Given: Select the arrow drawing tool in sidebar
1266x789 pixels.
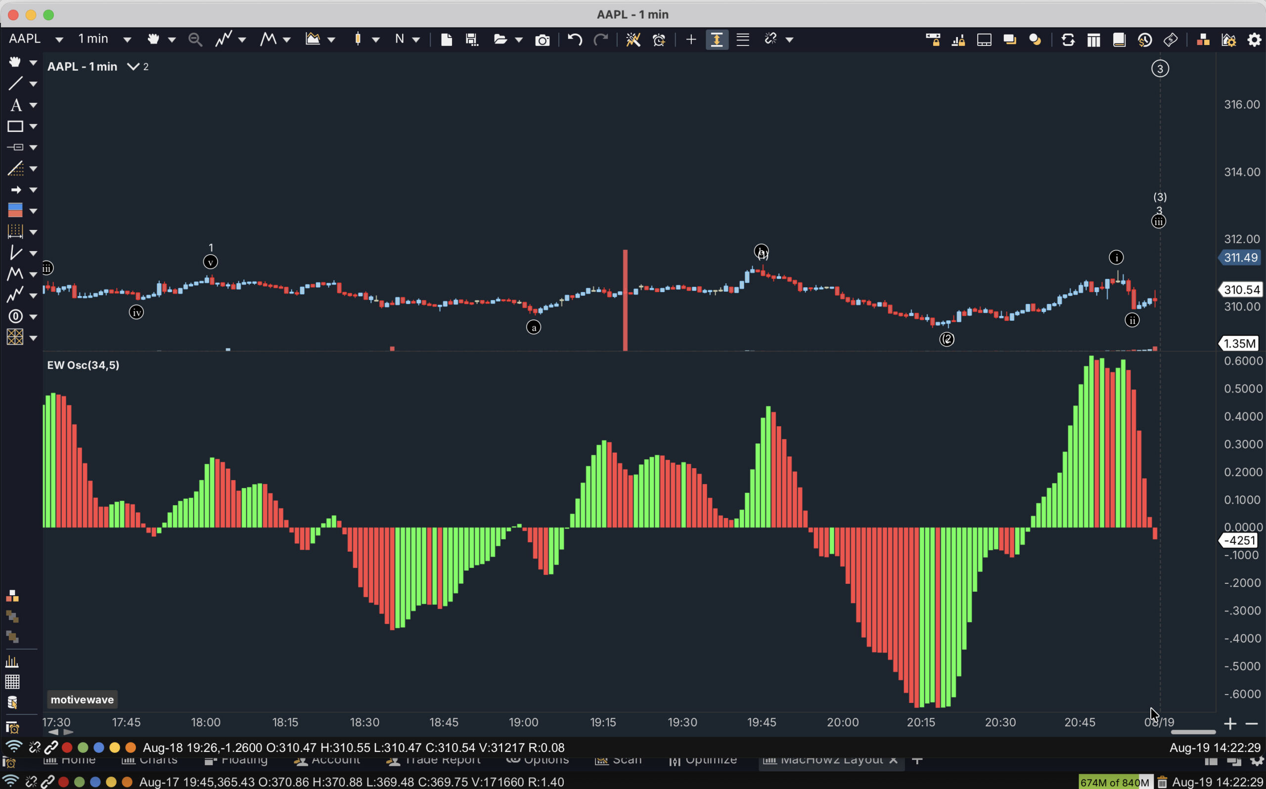Looking at the screenshot, I should 16,190.
